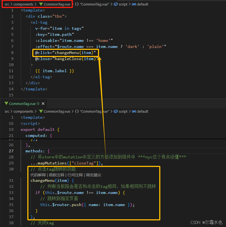Click the 调优建议 code lens link
The image size is (226, 227).
[94, 175]
